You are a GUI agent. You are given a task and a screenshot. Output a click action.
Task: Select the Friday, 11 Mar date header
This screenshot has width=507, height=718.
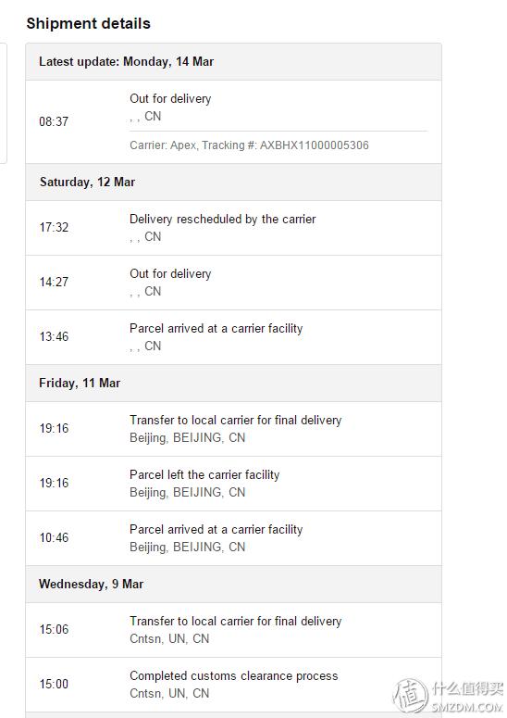pos(234,384)
